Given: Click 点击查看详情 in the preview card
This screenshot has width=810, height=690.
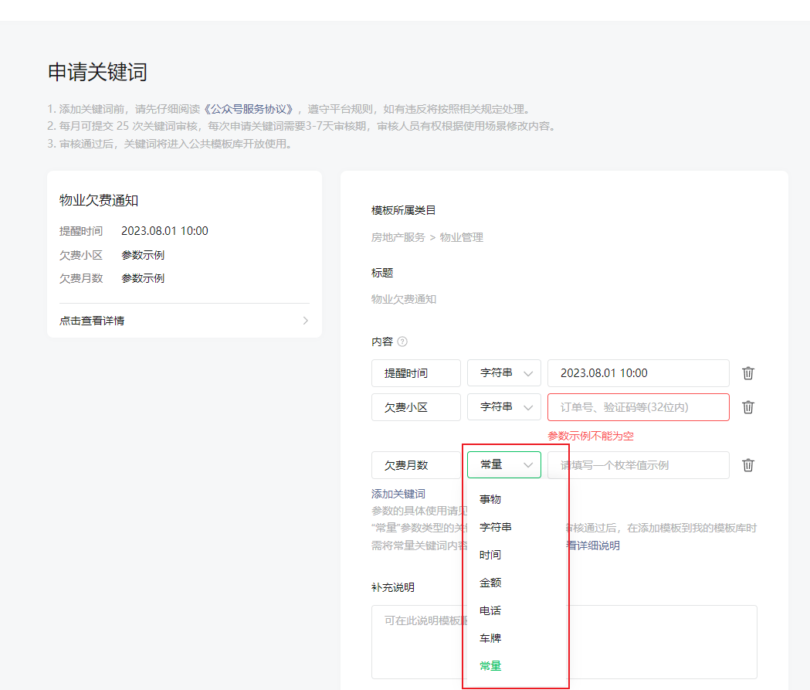Looking at the screenshot, I should [x=92, y=321].
